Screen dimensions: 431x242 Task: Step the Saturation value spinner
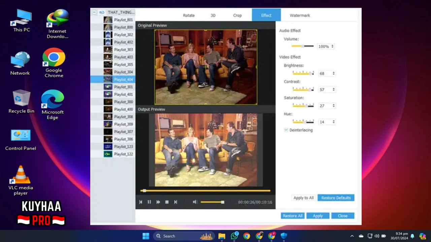click(334, 106)
